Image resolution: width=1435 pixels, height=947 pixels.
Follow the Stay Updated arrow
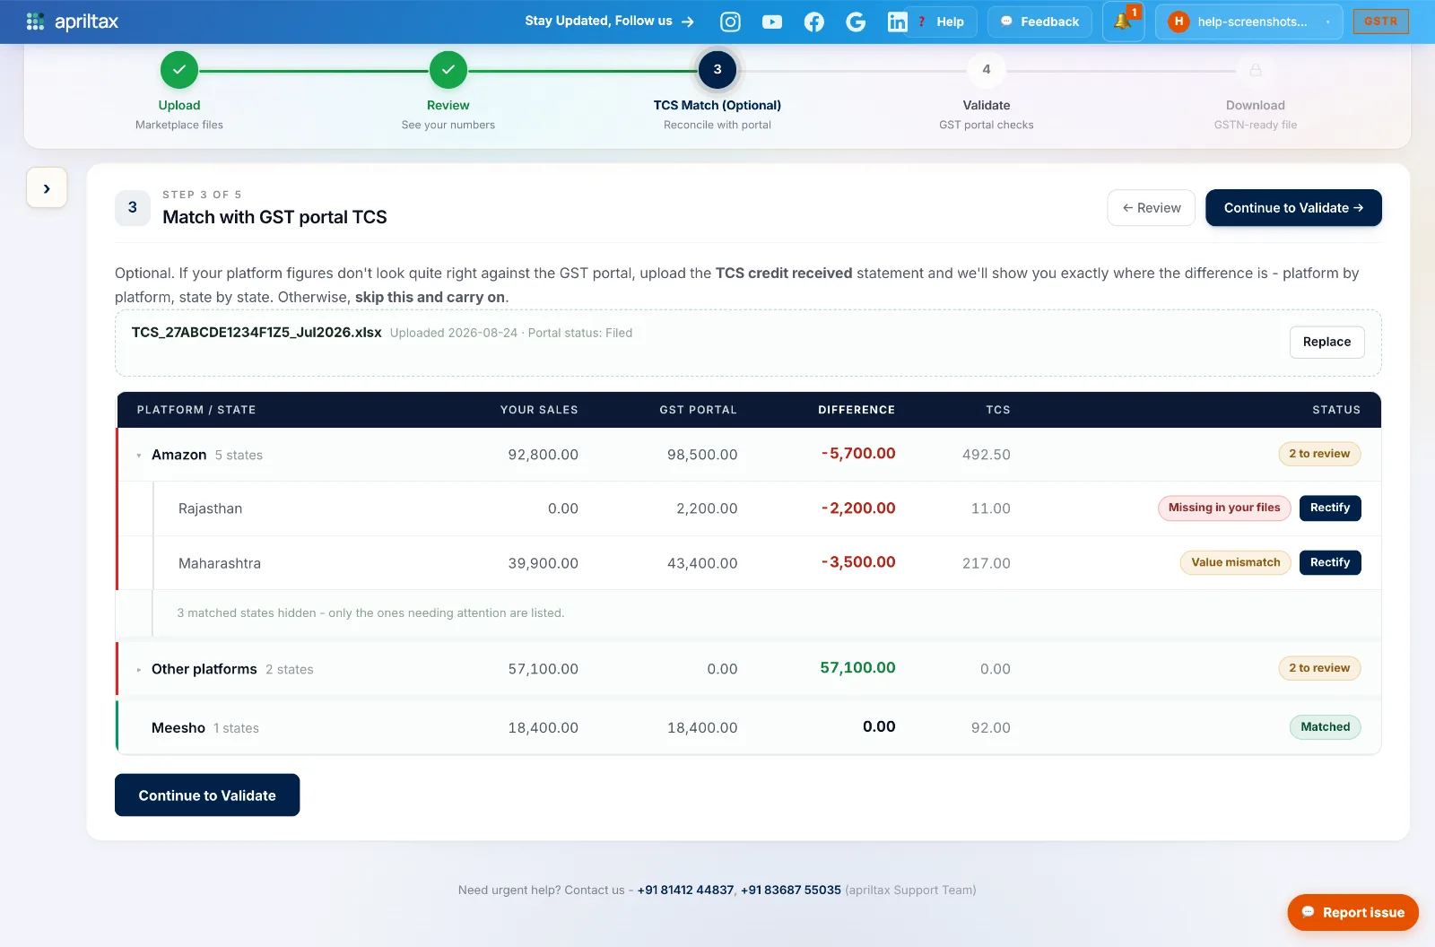click(688, 22)
